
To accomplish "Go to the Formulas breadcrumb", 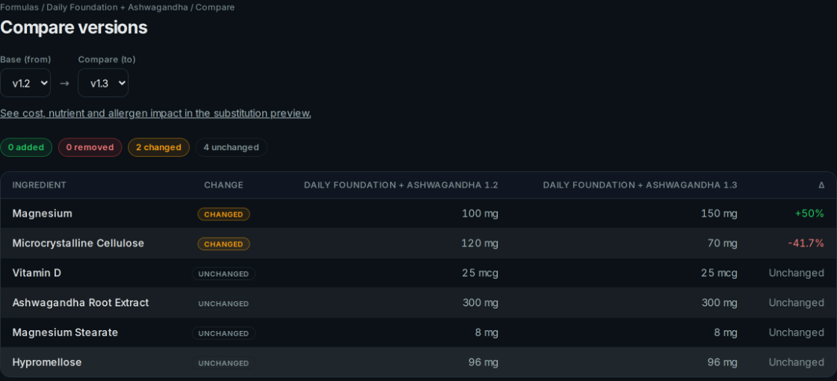I will tap(19, 7).
